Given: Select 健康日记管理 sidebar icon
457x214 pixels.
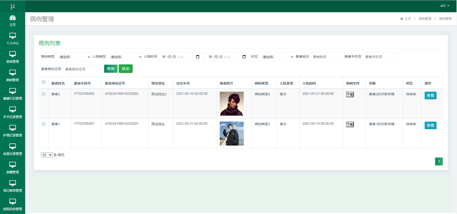Looking at the screenshot, I should click(12, 91).
